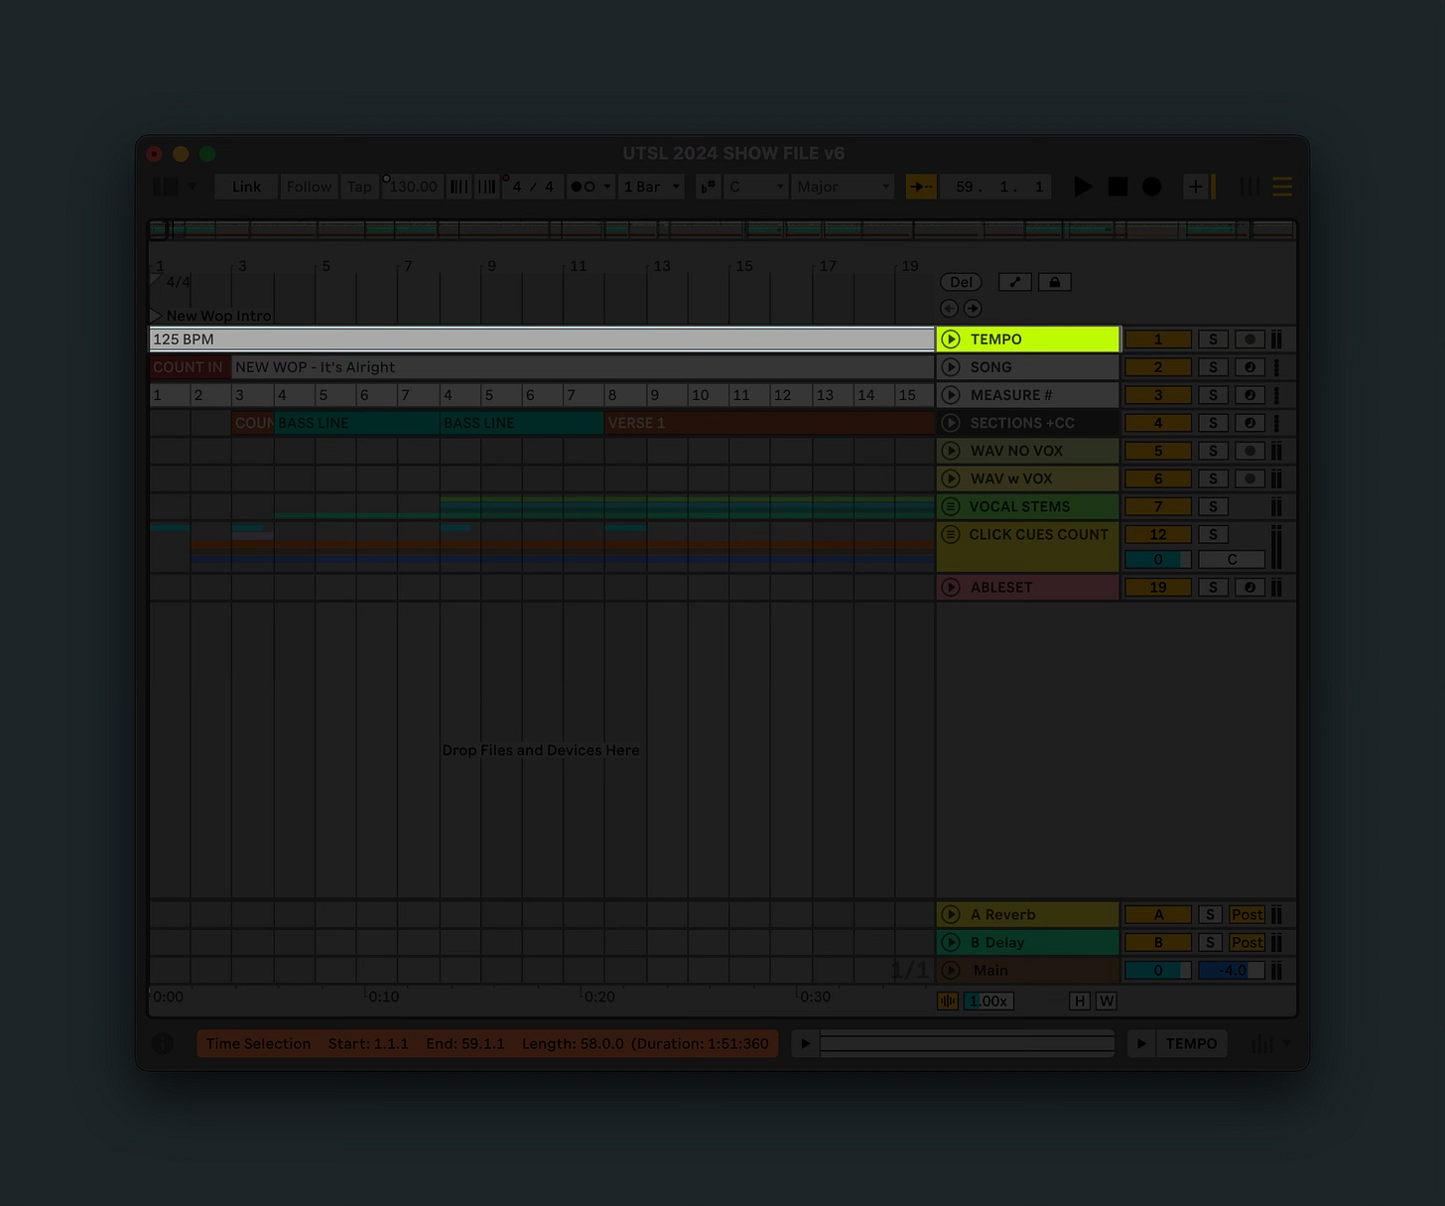1445x1206 pixels.
Task: Toggle the orange waveform zoom icon
Action: coord(949,1001)
